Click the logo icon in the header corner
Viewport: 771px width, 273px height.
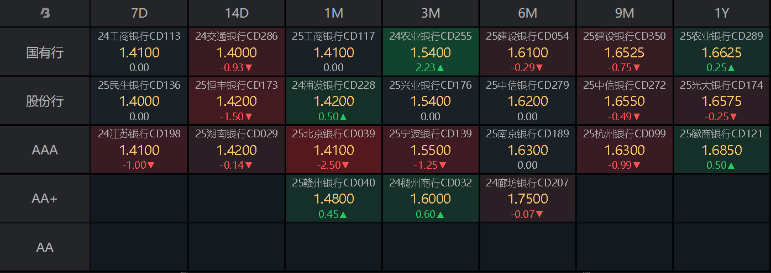click(45, 14)
